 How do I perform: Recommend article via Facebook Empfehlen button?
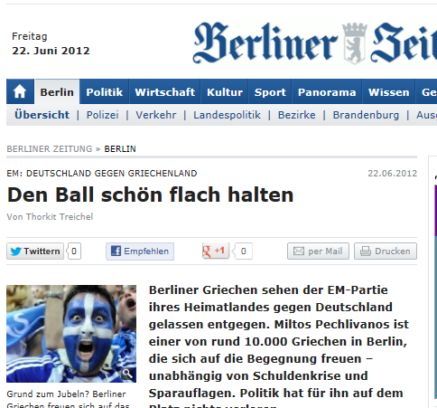[x=140, y=251]
